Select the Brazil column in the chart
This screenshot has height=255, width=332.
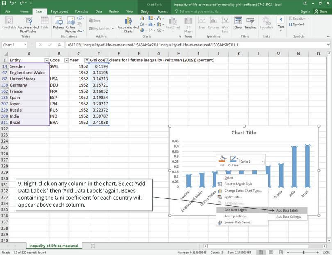307,166
